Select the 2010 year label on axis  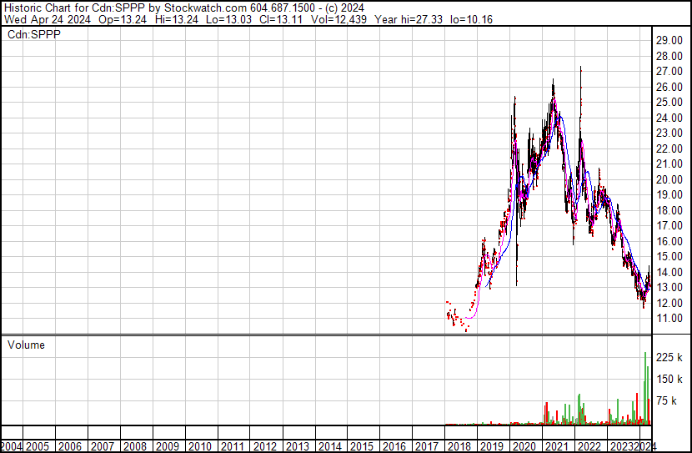click(x=200, y=446)
